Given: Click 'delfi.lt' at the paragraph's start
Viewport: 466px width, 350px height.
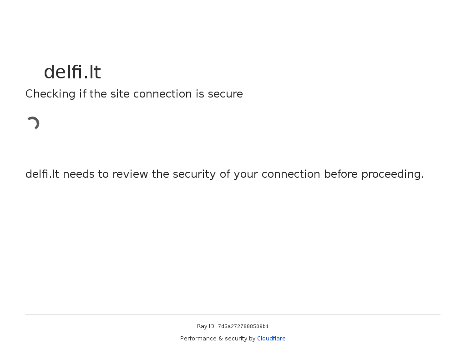Looking at the screenshot, I should (x=42, y=174).
